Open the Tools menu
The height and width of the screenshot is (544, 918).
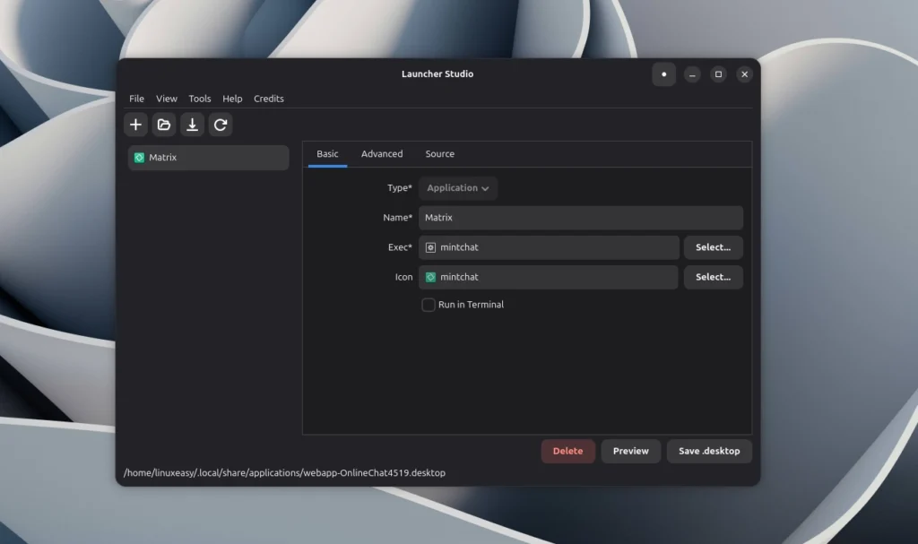pos(199,99)
